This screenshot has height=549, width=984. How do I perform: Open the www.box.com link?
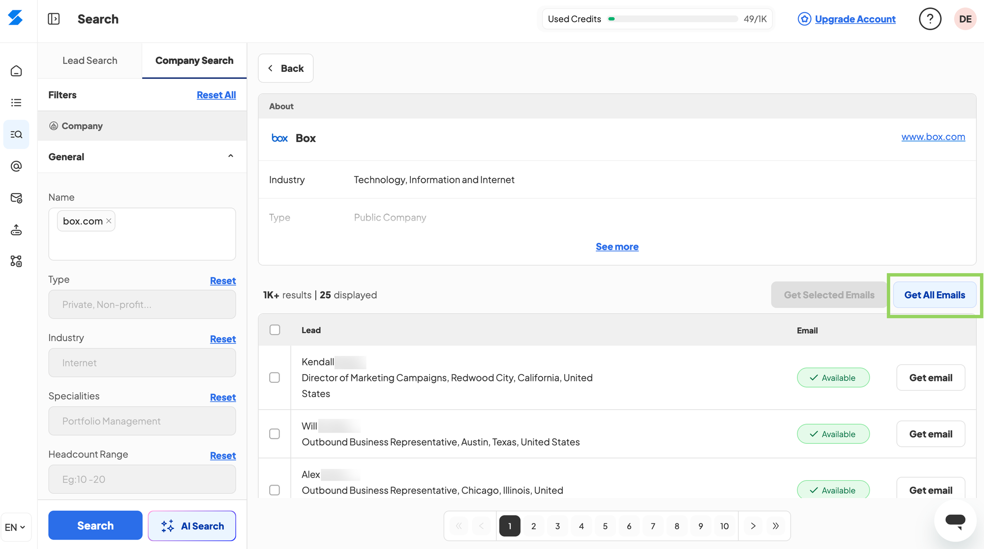point(933,137)
